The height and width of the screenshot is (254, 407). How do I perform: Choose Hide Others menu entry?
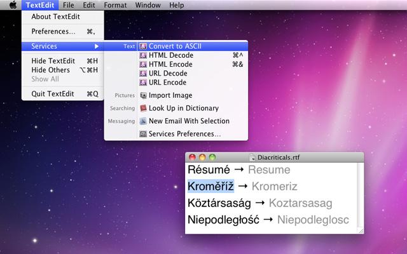click(x=51, y=70)
